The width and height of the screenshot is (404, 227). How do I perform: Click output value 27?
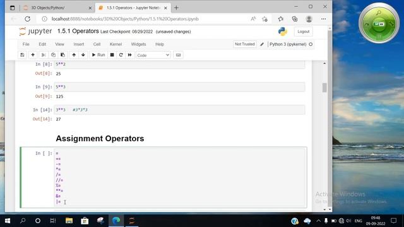(58, 119)
